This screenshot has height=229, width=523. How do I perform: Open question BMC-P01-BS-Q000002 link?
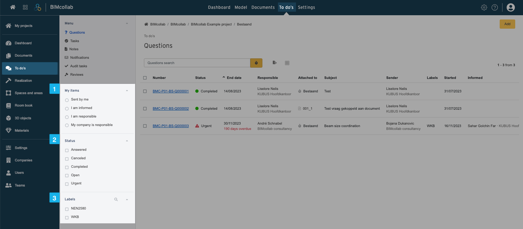click(171, 109)
